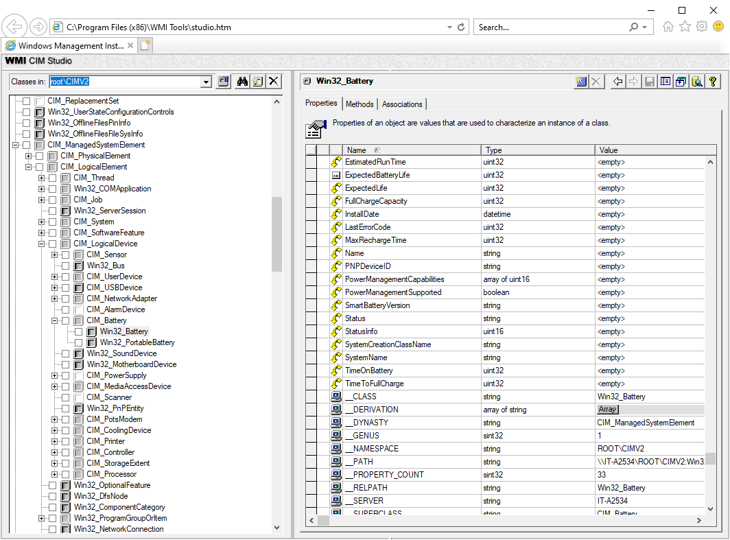The width and height of the screenshot is (730, 540).
Task: Click the save floppy disk icon
Action: 650,82
